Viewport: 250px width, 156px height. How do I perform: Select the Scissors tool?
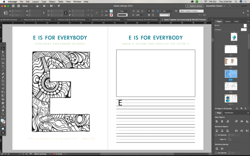pos(3,88)
